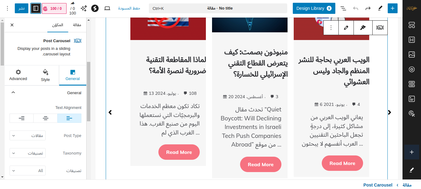Click the redo arrow in top toolbar

[368, 8]
